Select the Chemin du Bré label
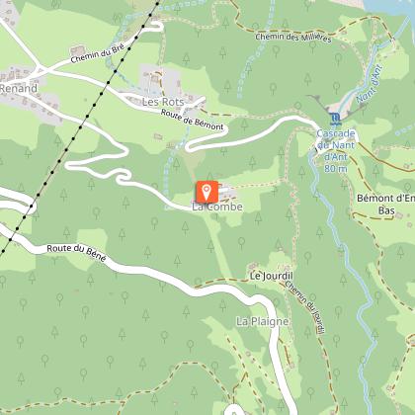Viewport: 415px width, 415px height. click(98, 53)
